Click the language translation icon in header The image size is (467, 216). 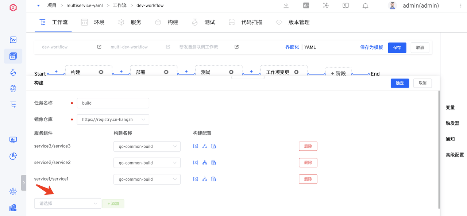point(306,5)
